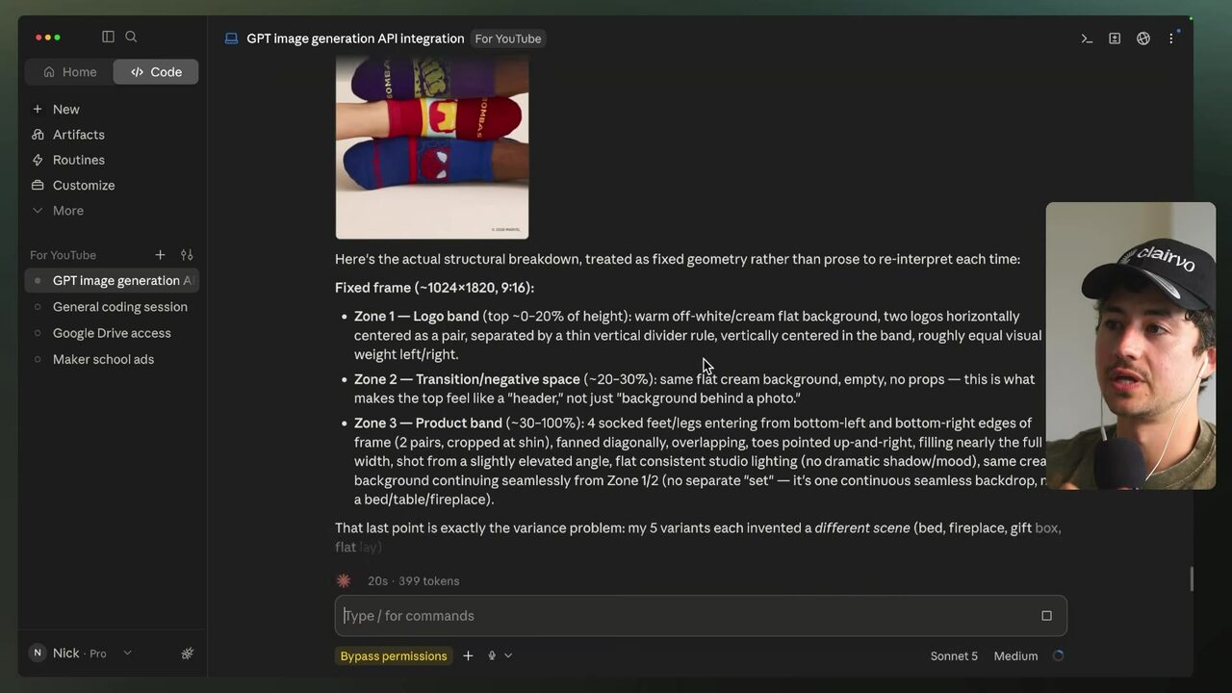Click the For YouTube sidebar heading
1232x693 pixels.
(63, 255)
